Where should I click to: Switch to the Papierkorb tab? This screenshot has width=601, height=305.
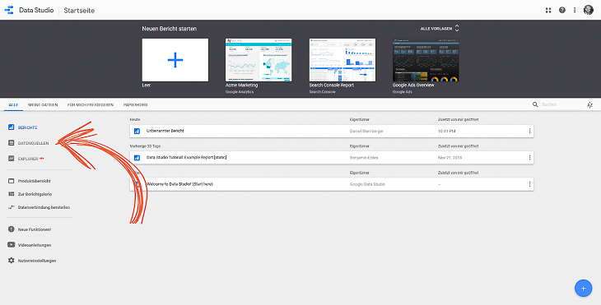135,104
